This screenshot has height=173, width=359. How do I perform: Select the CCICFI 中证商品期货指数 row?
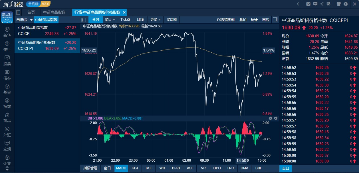click(x=47, y=31)
